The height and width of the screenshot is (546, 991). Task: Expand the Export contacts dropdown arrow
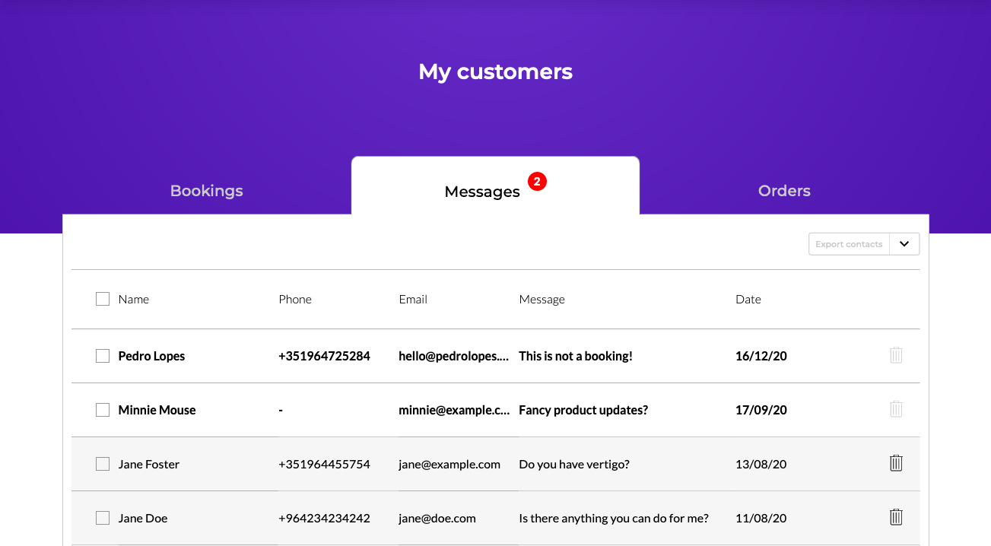pos(904,244)
